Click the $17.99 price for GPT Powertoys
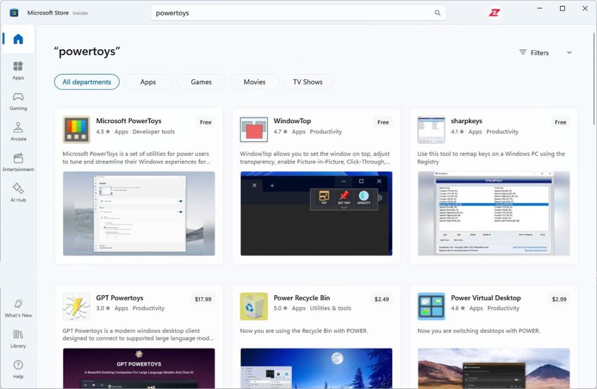The image size is (597, 389). (x=203, y=299)
